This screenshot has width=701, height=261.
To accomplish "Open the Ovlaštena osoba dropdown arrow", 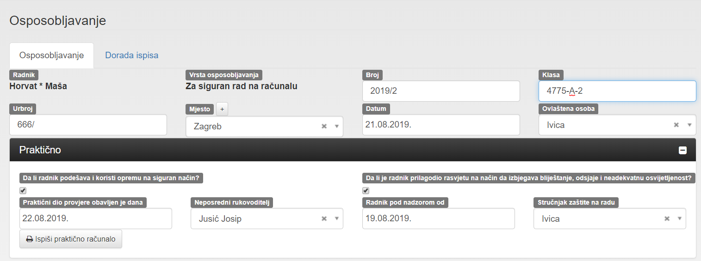I will [689, 125].
